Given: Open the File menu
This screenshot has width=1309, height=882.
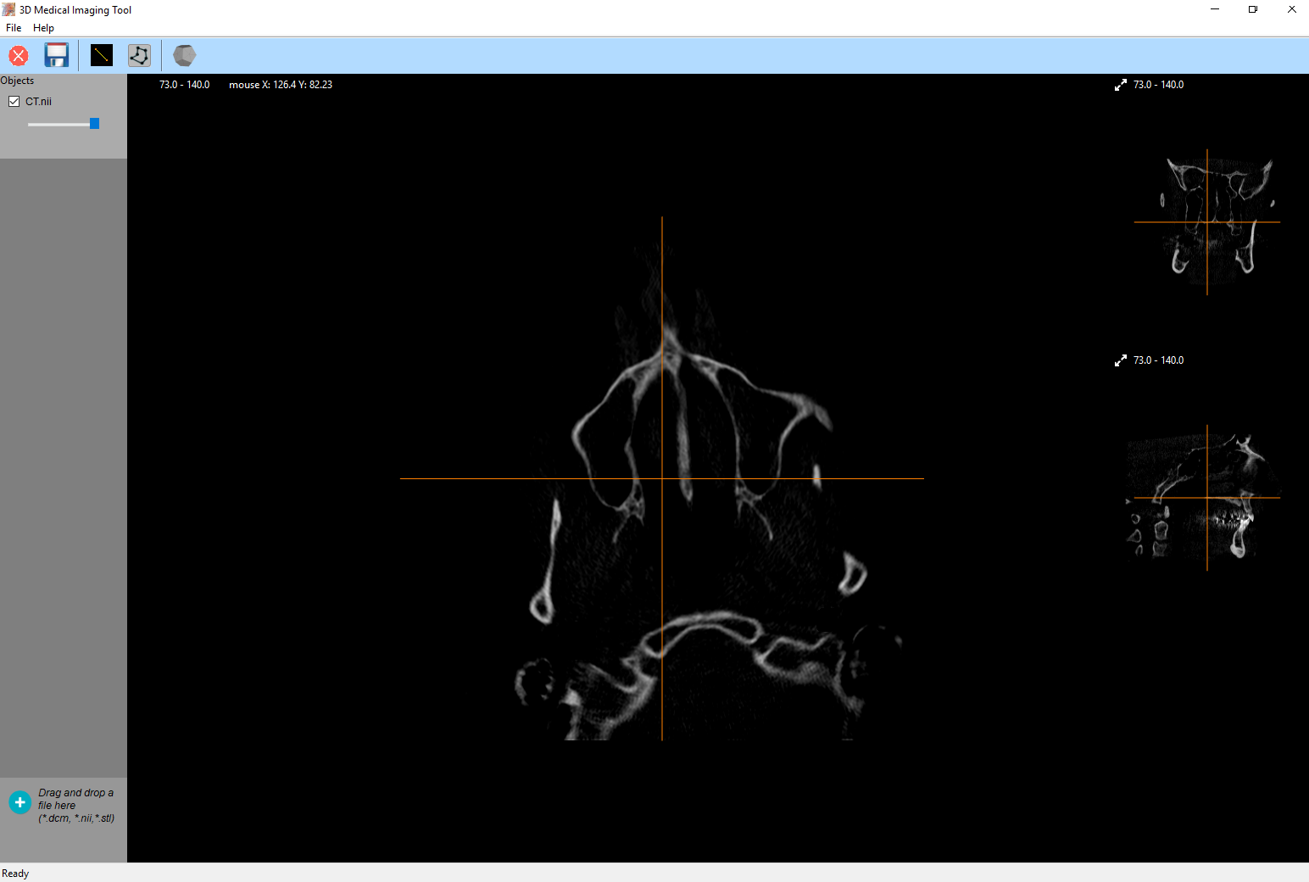Looking at the screenshot, I should point(14,28).
